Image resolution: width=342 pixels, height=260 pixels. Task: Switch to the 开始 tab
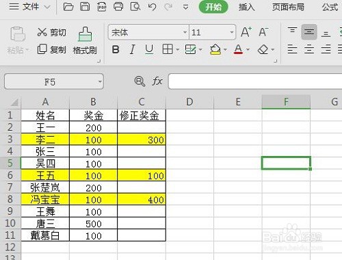pyautogui.click(x=213, y=7)
